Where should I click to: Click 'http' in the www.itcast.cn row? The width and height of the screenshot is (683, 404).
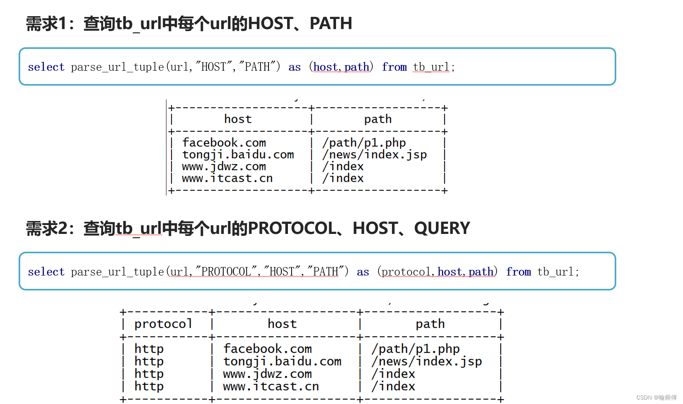[149, 386]
